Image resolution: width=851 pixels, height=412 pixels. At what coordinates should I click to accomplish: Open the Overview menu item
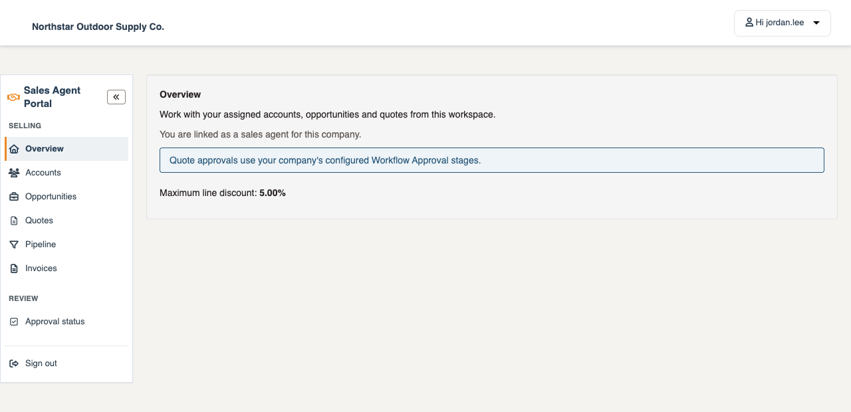point(66,149)
